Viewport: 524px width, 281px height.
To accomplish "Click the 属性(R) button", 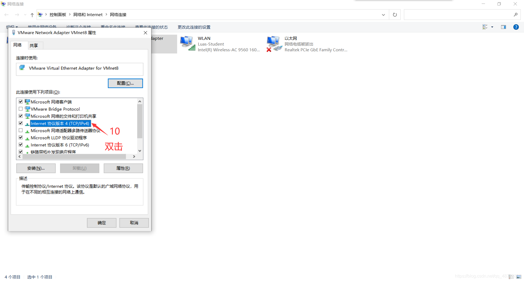I will (x=123, y=168).
